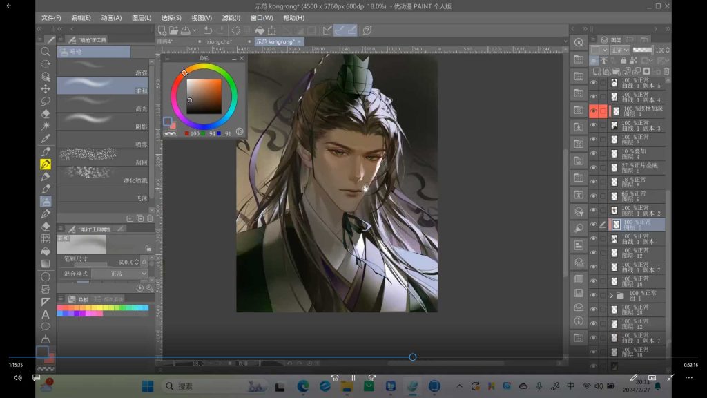Hide the 10% 叠加 图层 4 layer

click(593, 153)
